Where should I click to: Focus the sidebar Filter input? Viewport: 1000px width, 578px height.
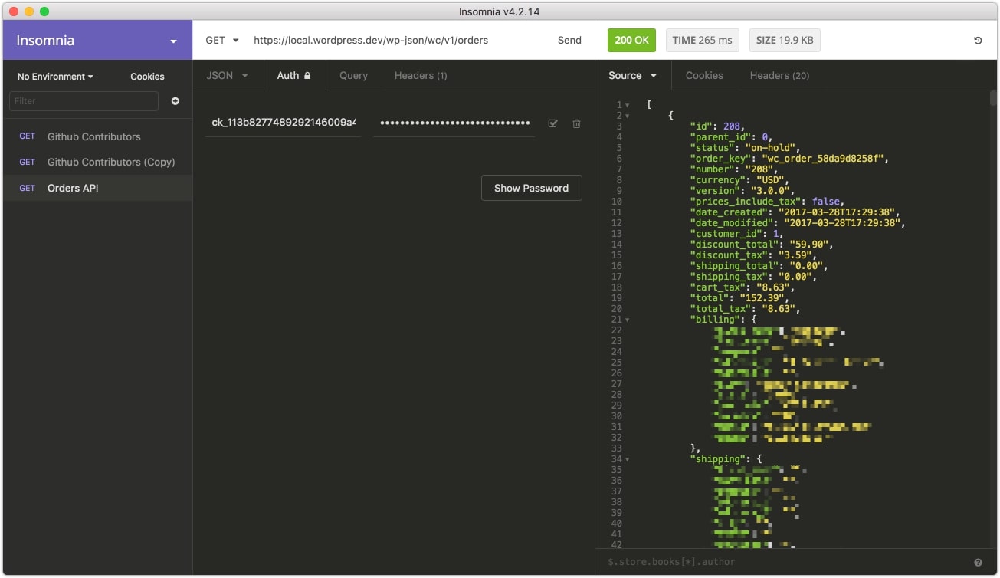(x=84, y=101)
